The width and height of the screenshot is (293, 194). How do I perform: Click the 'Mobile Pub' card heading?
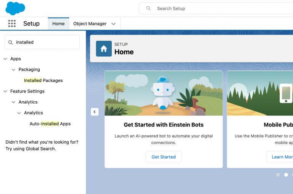[278, 125]
